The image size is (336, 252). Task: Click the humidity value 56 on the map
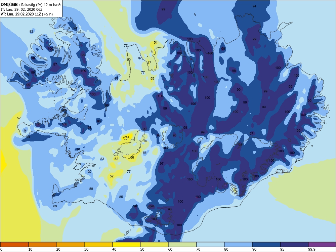click(132, 157)
